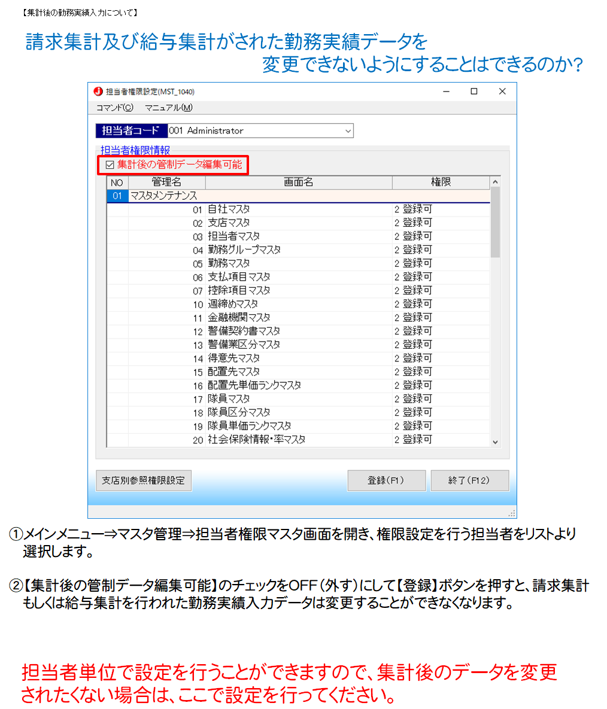
Task: Click the red app icon in title bar
Action: coord(98,92)
